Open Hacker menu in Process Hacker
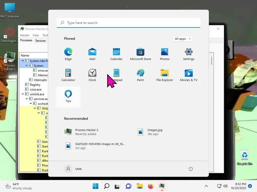 24,35
